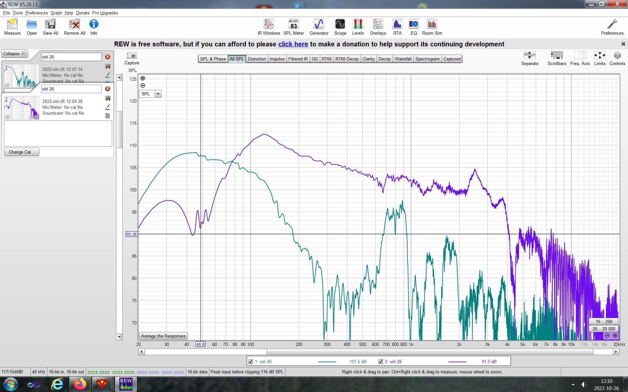Select measurement 2 thumbnail
Image resolution: width=628 pixels, height=392 pixels.
coord(22,107)
